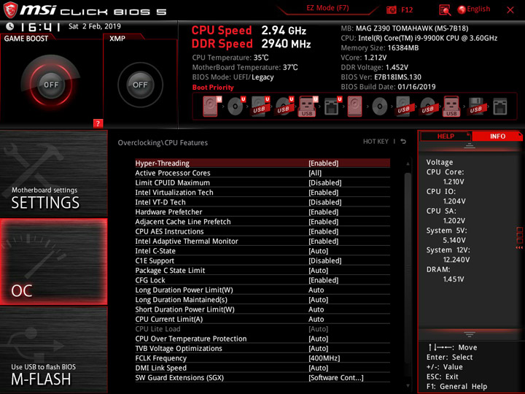Open the OC overclocking section
This screenshot has width=525, height=394.
coord(53,262)
